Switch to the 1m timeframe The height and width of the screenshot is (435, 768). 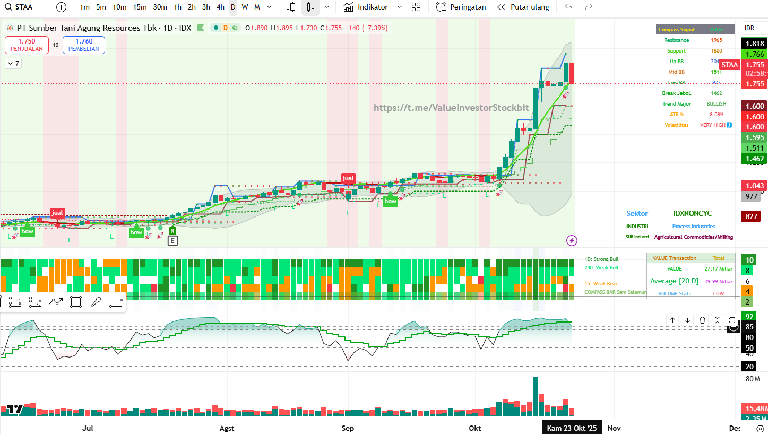pos(84,7)
